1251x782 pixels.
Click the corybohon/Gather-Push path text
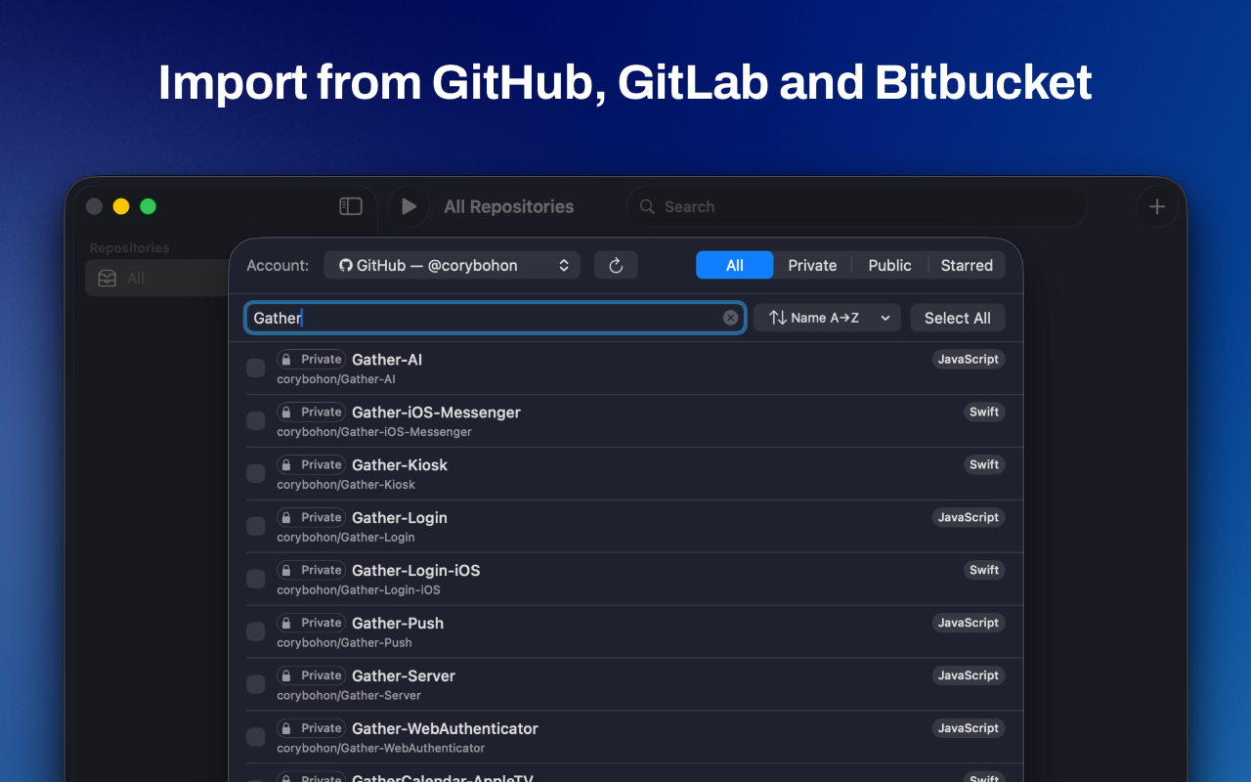344,643
